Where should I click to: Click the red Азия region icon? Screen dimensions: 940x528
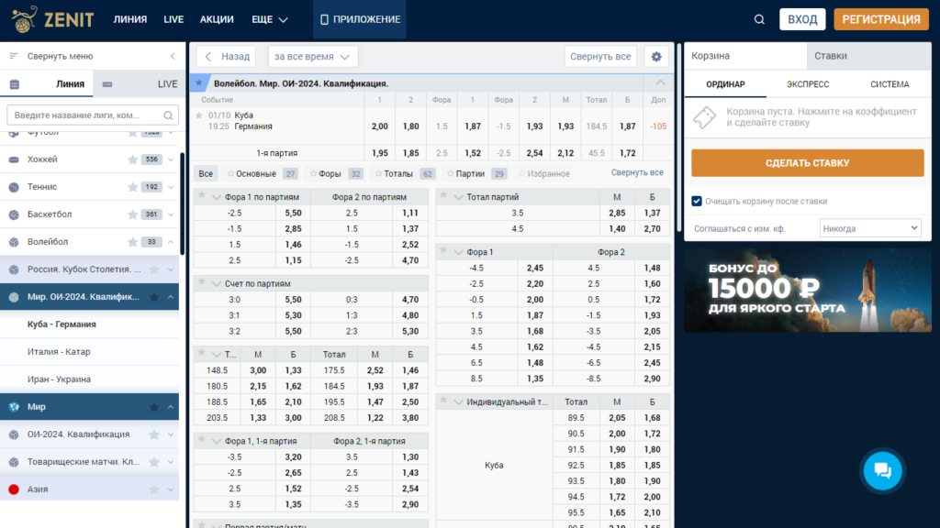14,489
